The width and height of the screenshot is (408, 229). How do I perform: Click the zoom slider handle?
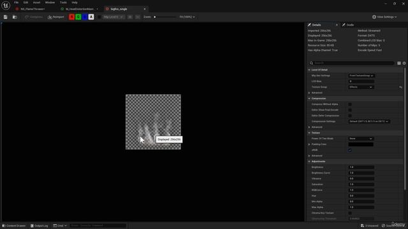154,17
